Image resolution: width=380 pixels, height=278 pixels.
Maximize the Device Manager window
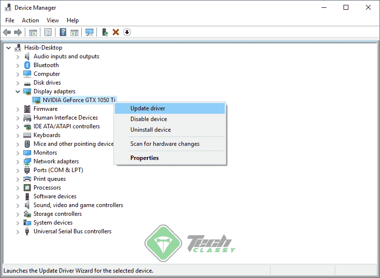346,7
